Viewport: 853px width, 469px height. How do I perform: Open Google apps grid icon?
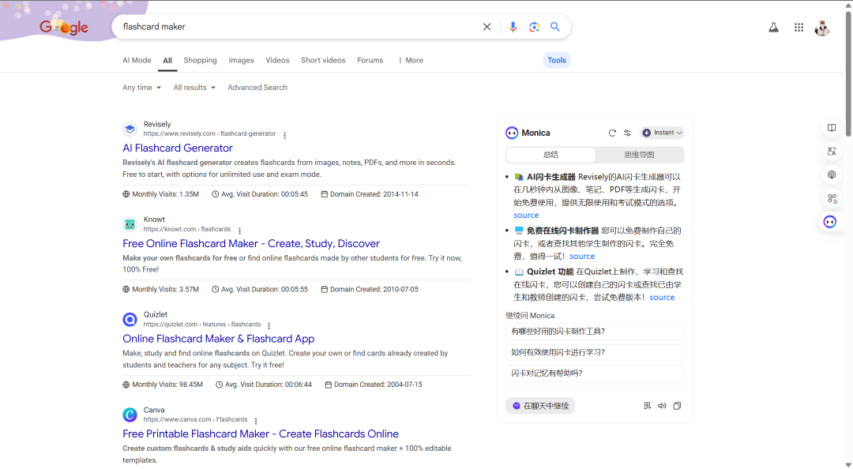[799, 27]
